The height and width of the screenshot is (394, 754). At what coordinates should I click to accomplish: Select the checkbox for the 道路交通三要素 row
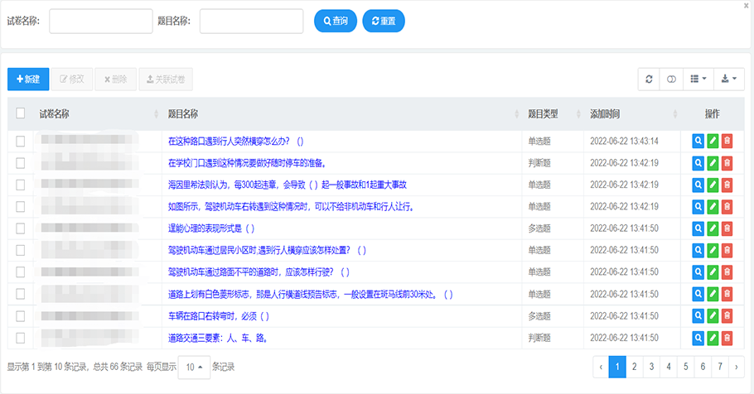21,338
